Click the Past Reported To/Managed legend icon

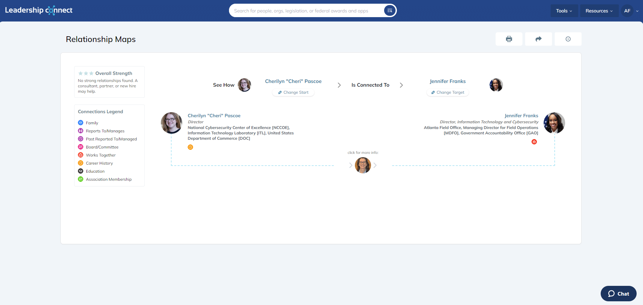click(81, 139)
